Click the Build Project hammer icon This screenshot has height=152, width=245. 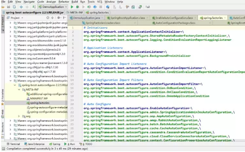[x=34, y=7]
